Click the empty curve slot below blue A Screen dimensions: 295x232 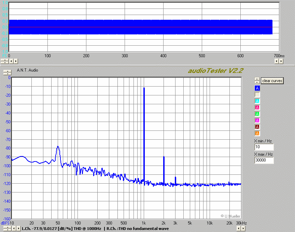click(257, 95)
